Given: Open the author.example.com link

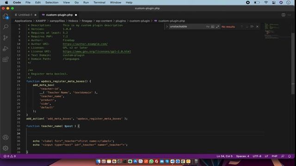Looking at the screenshot, I should 85,44.
